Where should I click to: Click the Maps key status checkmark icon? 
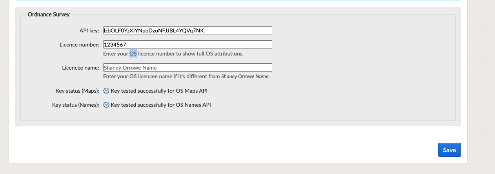tap(106, 91)
